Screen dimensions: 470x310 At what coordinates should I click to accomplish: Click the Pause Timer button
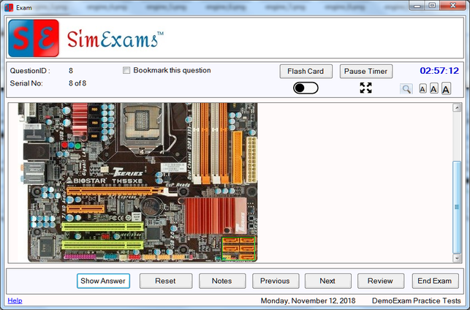click(x=366, y=72)
